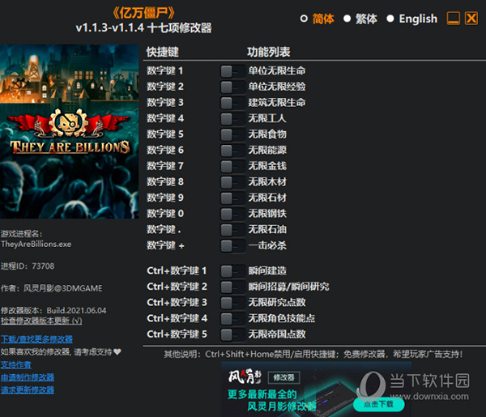Screen dimensions: 486x417
Task: Enable 瞬间招募/瞬间研究 toggle
Action: 232,287
